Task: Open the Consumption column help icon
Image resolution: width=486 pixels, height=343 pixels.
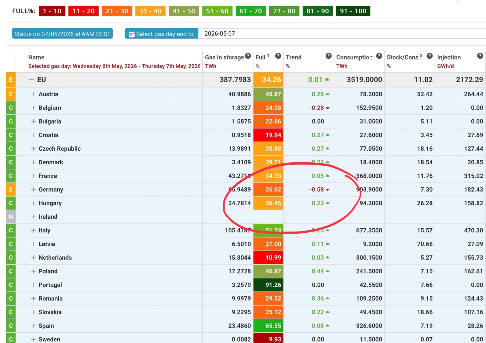Action: click(379, 56)
